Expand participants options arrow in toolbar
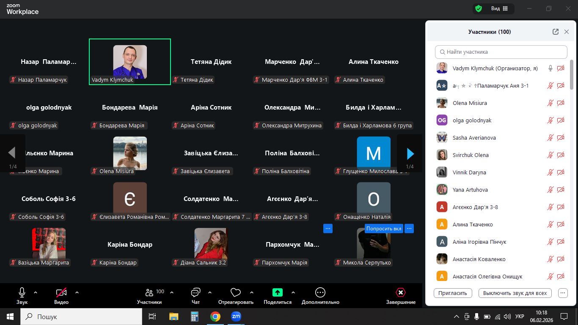Screen dimensions: 578x325 (172, 292)
